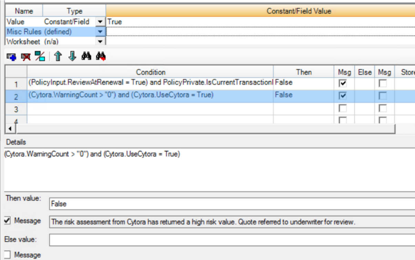Viewport: 415px width, 260px height.
Task: Move the selected rule down
Action: [x=72, y=56]
